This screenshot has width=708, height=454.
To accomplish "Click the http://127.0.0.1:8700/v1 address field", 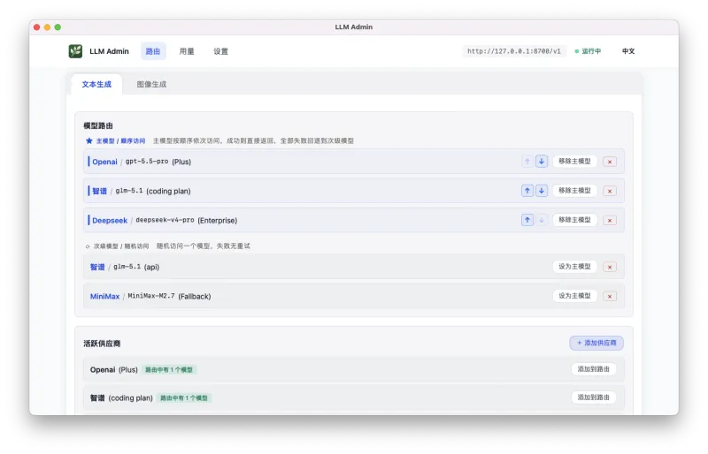I will point(514,51).
